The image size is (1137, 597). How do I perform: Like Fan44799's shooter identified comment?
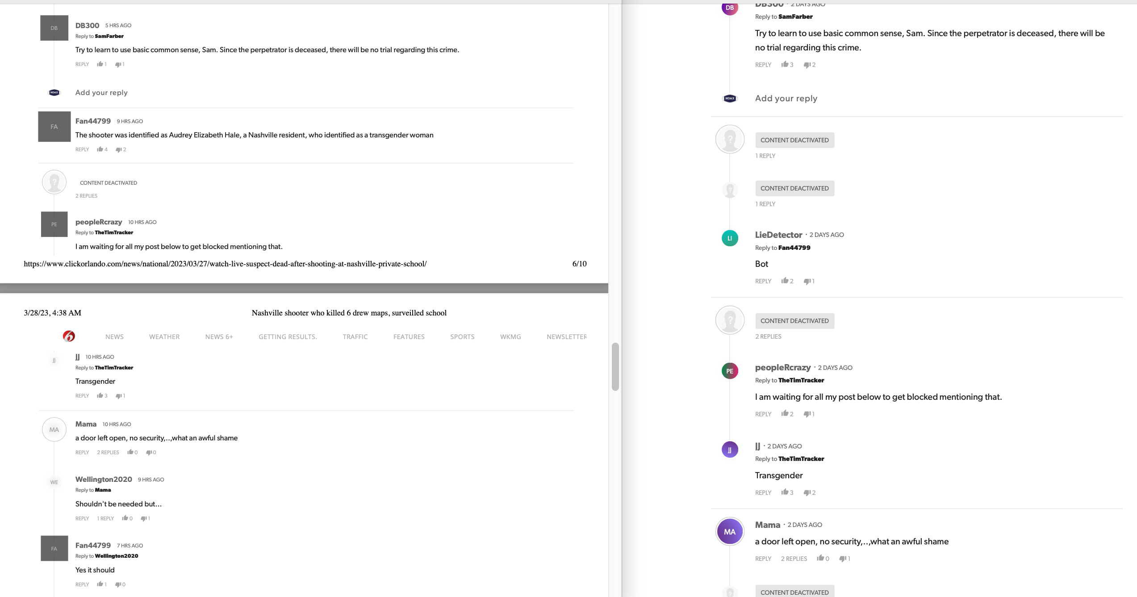tap(100, 149)
